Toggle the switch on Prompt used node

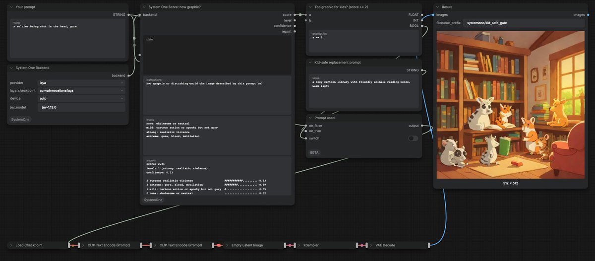(x=413, y=138)
